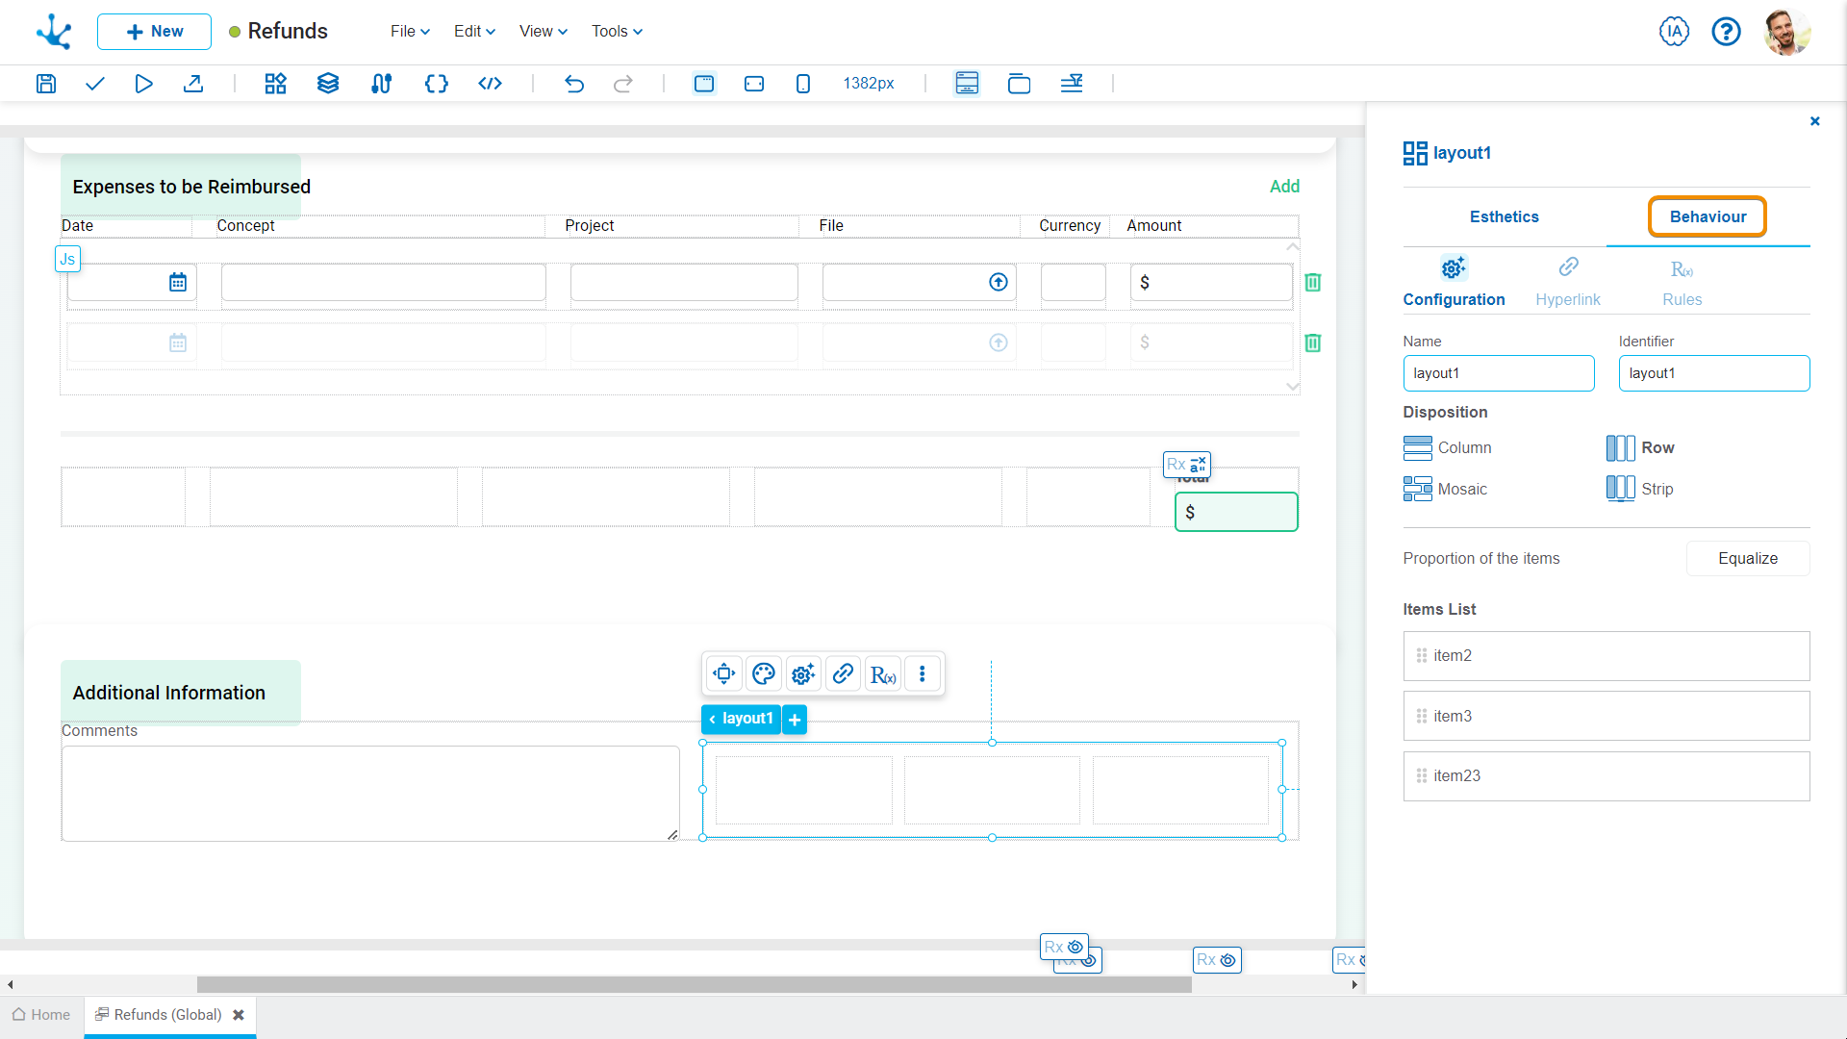The width and height of the screenshot is (1847, 1039).
Task: Click the components/blocks icon
Action: pyautogui.click(x=274, y=84)
